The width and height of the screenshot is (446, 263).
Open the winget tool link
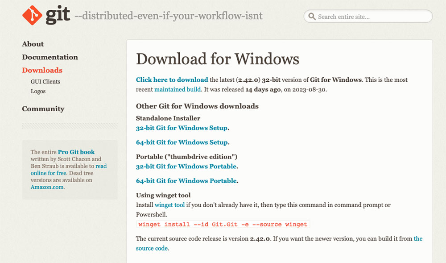tap(169, 205)
